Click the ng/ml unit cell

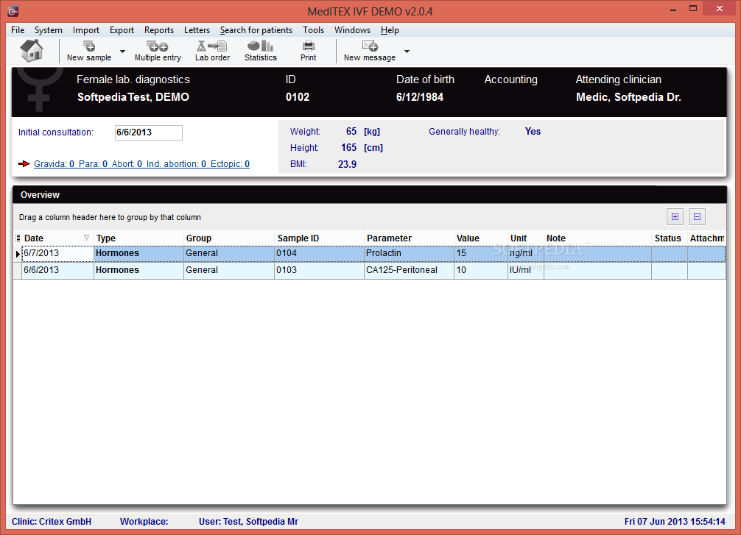(x=525, y=254)
